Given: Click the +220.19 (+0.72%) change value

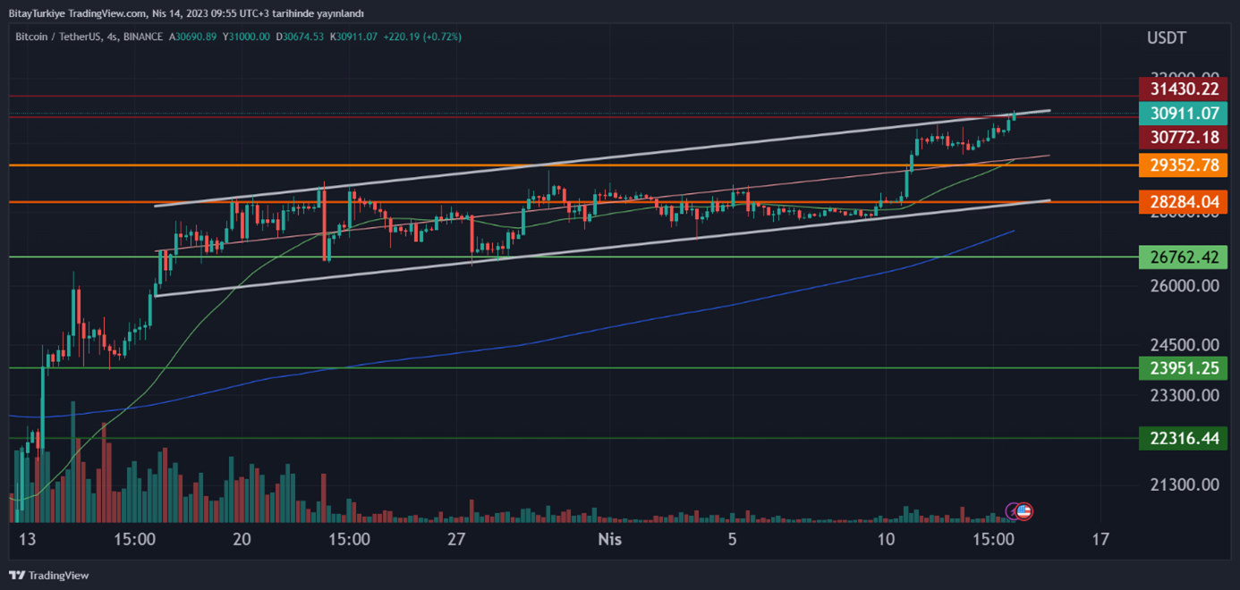Looking at the screenshot, I should click(420, 37).
